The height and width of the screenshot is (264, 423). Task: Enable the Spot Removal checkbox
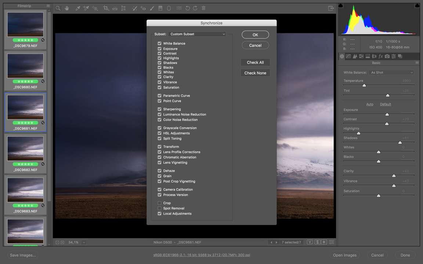click(x=160, y=208)
